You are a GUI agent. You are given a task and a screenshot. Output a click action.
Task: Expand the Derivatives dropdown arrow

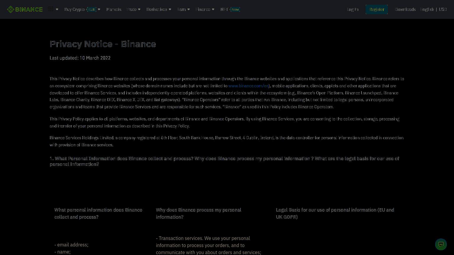(170, 9)
